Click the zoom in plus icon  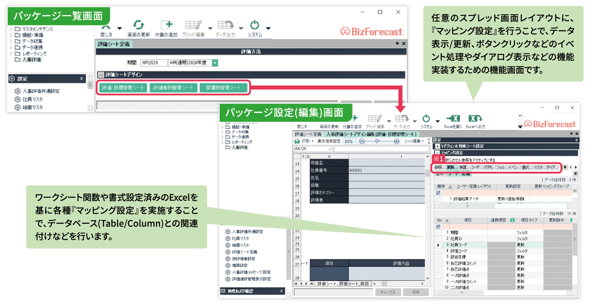coord(397,141)
